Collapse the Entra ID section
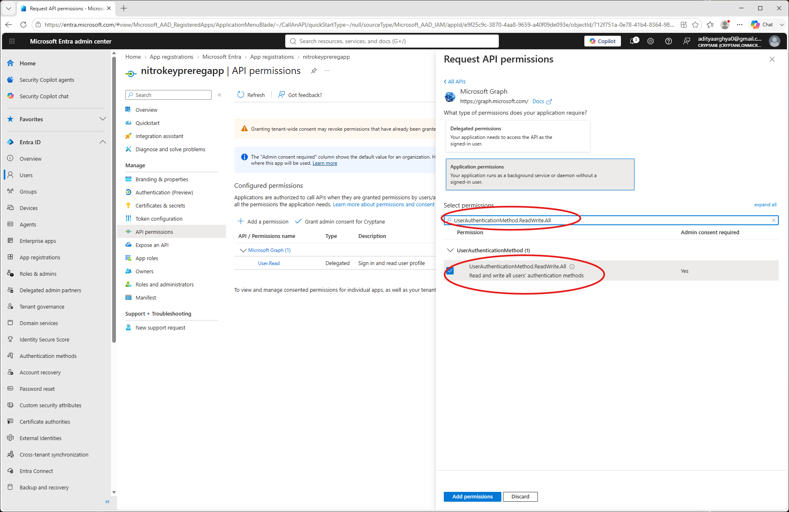The image size is (789, 512). click(103, 142)
